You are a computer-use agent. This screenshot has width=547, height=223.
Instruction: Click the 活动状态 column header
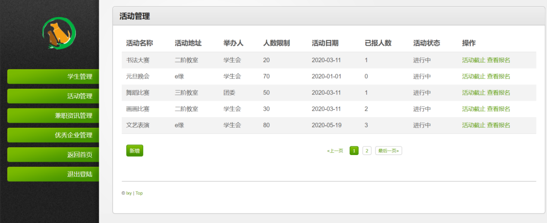coord(427,43)
